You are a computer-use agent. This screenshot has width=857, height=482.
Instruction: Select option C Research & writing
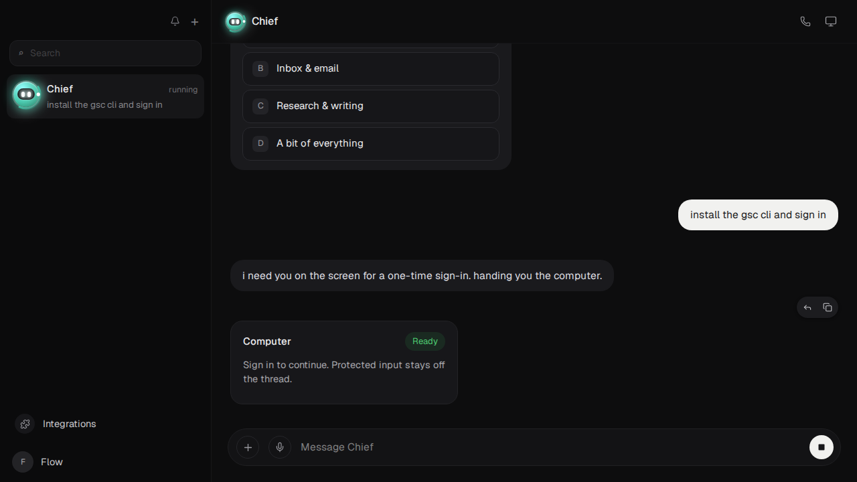371,106
